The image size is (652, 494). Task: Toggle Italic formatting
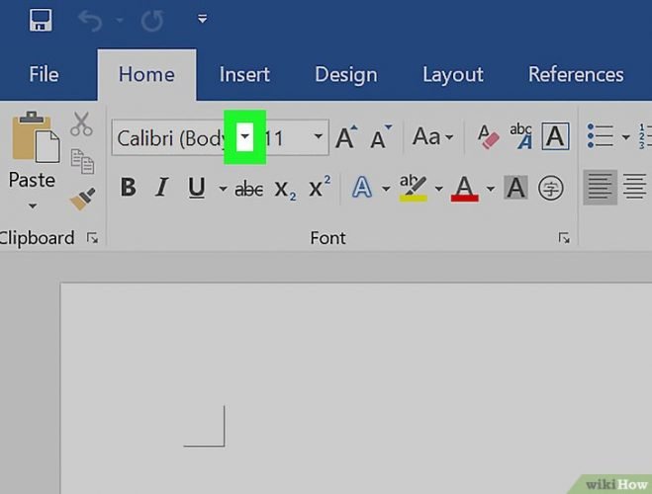[161, 188]
